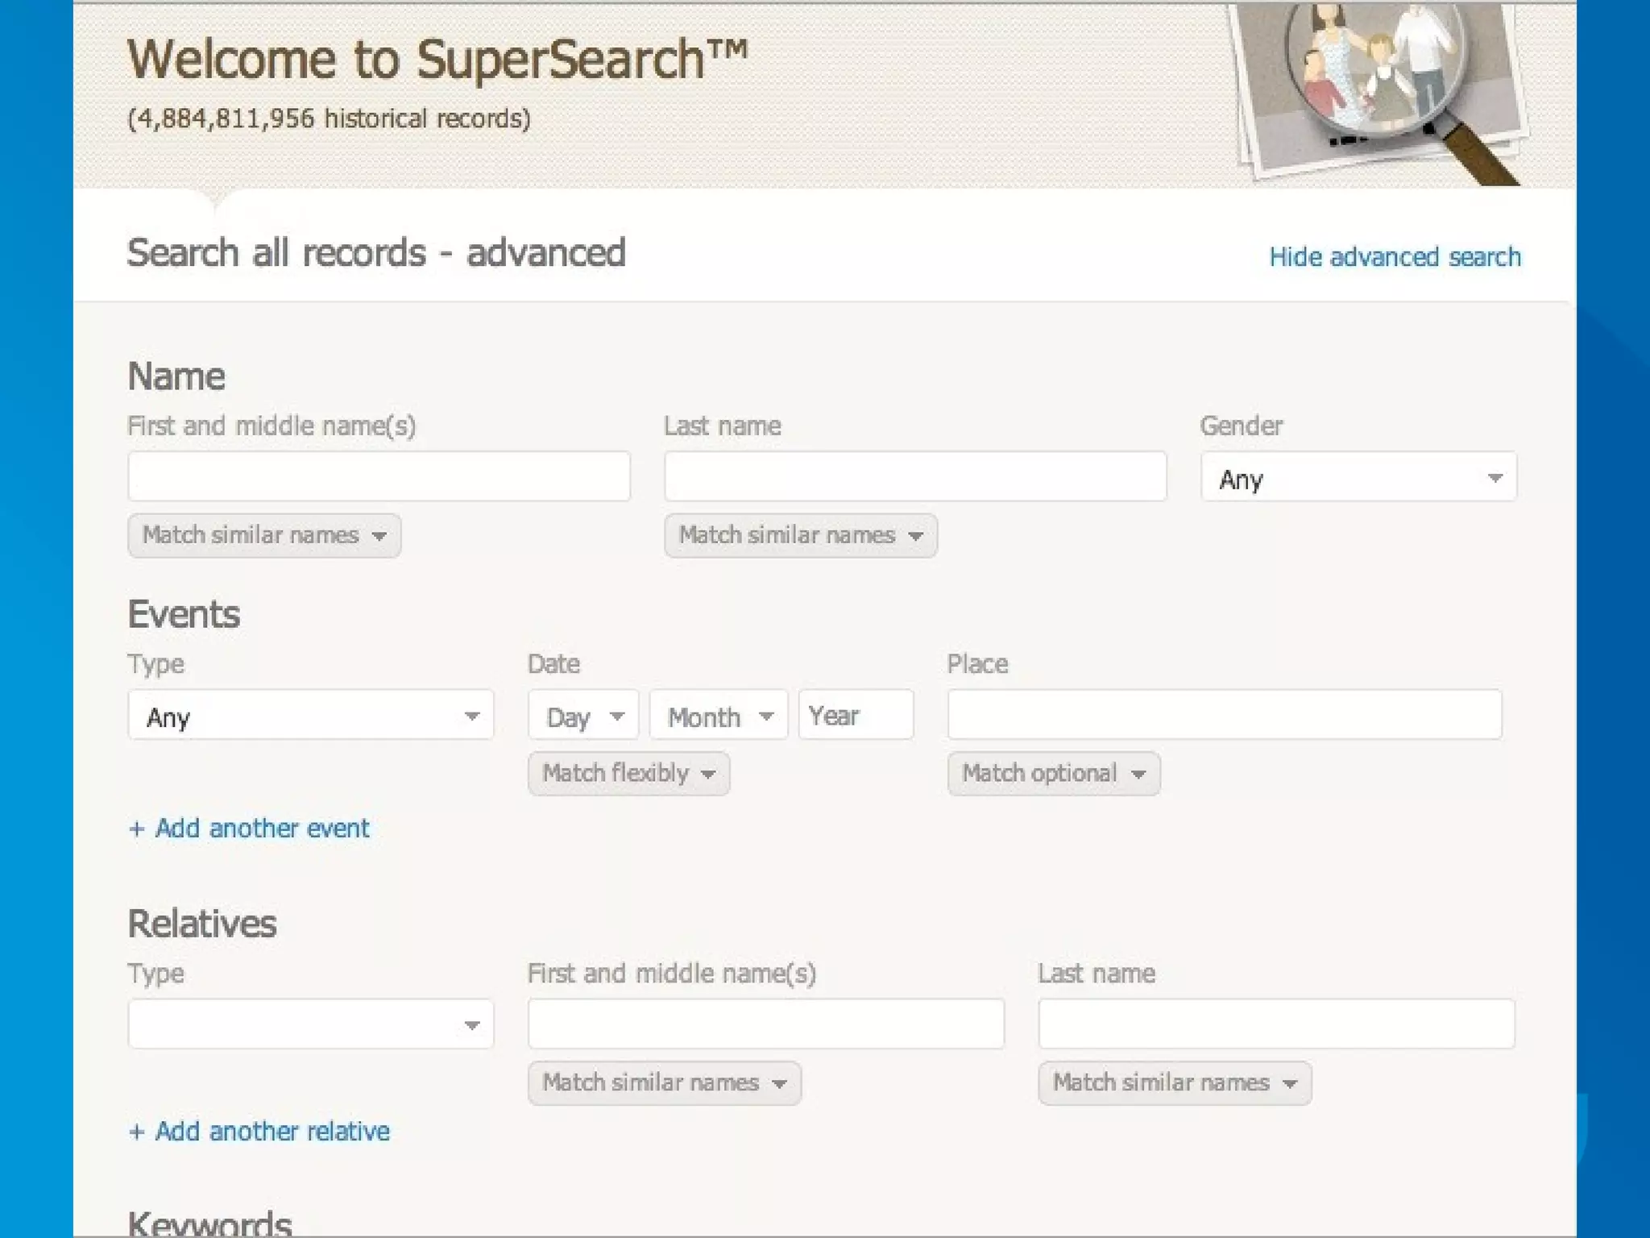Image resolution: width=1650 pixels, height=1238 pixels.
Task: Open Match similar names under Name last name field
Action: point(801,536)
